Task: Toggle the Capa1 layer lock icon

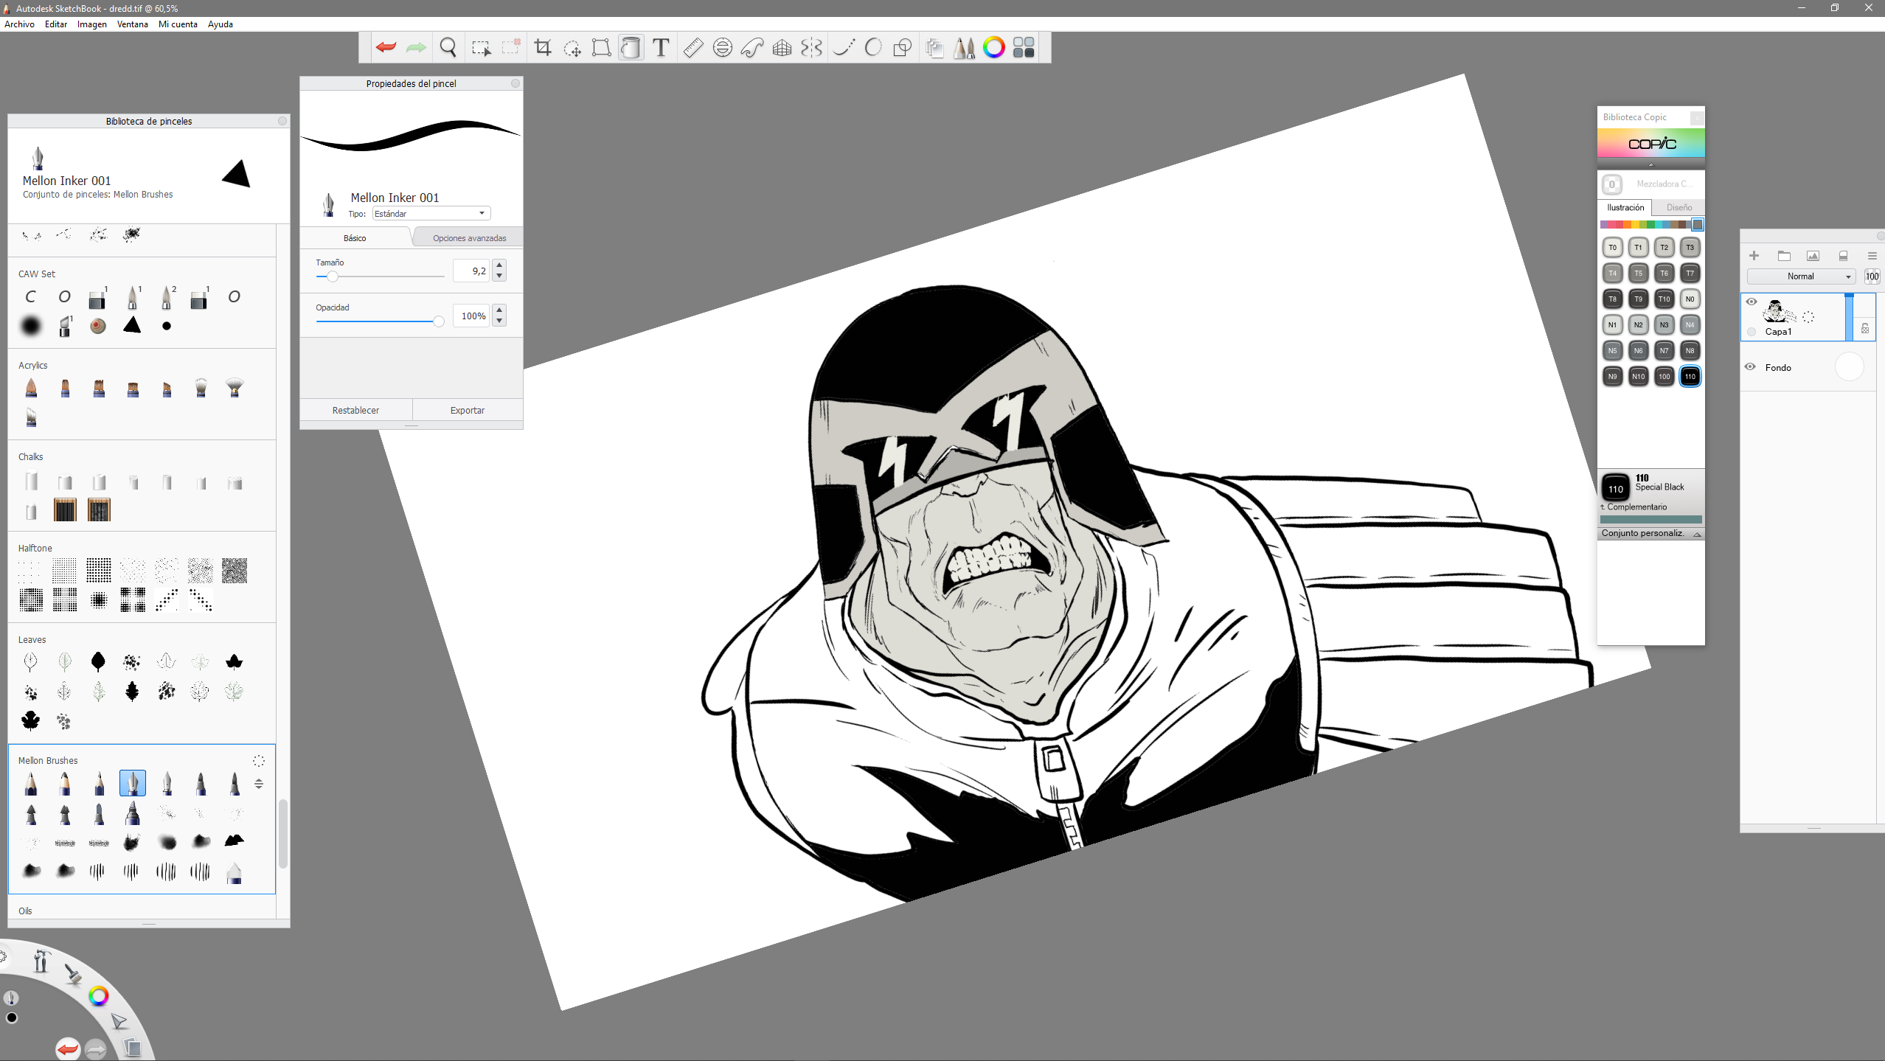Action: tap(1865, 329)
